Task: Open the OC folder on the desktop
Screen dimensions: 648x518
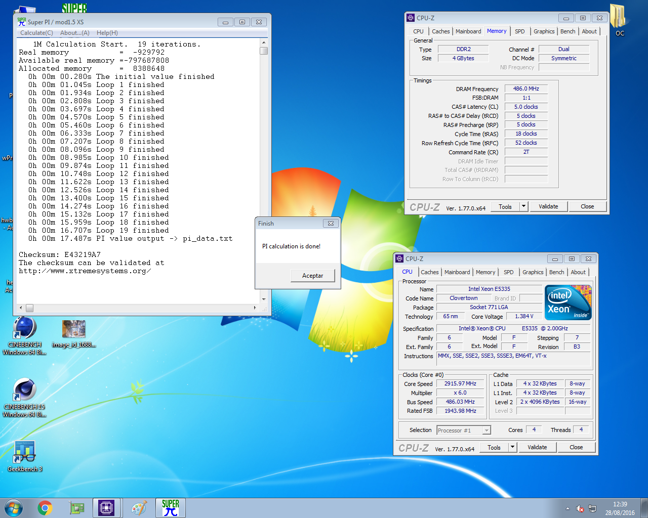Action: [x=620, y=21]
